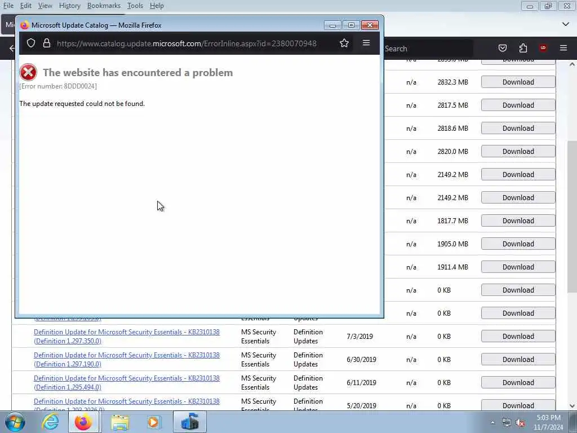Viewport: 577px width, 433px height.
Task: Click Download for the 2832.3 MB update
Action: [518, 82]
